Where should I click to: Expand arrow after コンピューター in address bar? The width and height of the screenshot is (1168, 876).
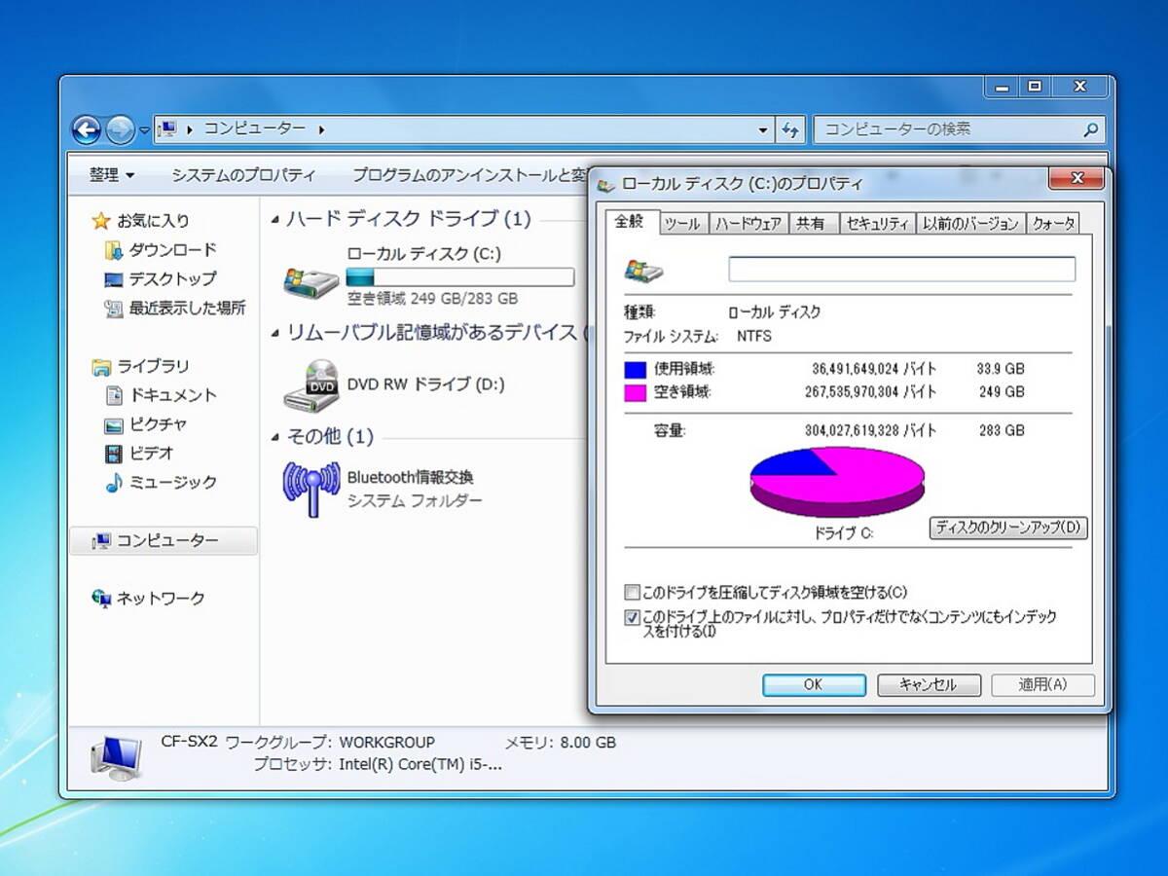[x=321, y=128]
